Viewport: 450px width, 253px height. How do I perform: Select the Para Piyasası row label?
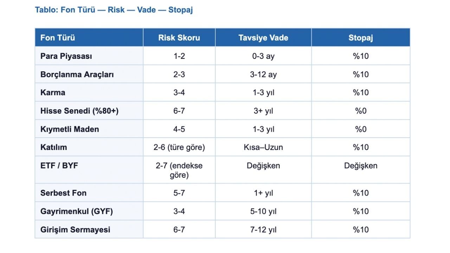(x=66, y=56)
